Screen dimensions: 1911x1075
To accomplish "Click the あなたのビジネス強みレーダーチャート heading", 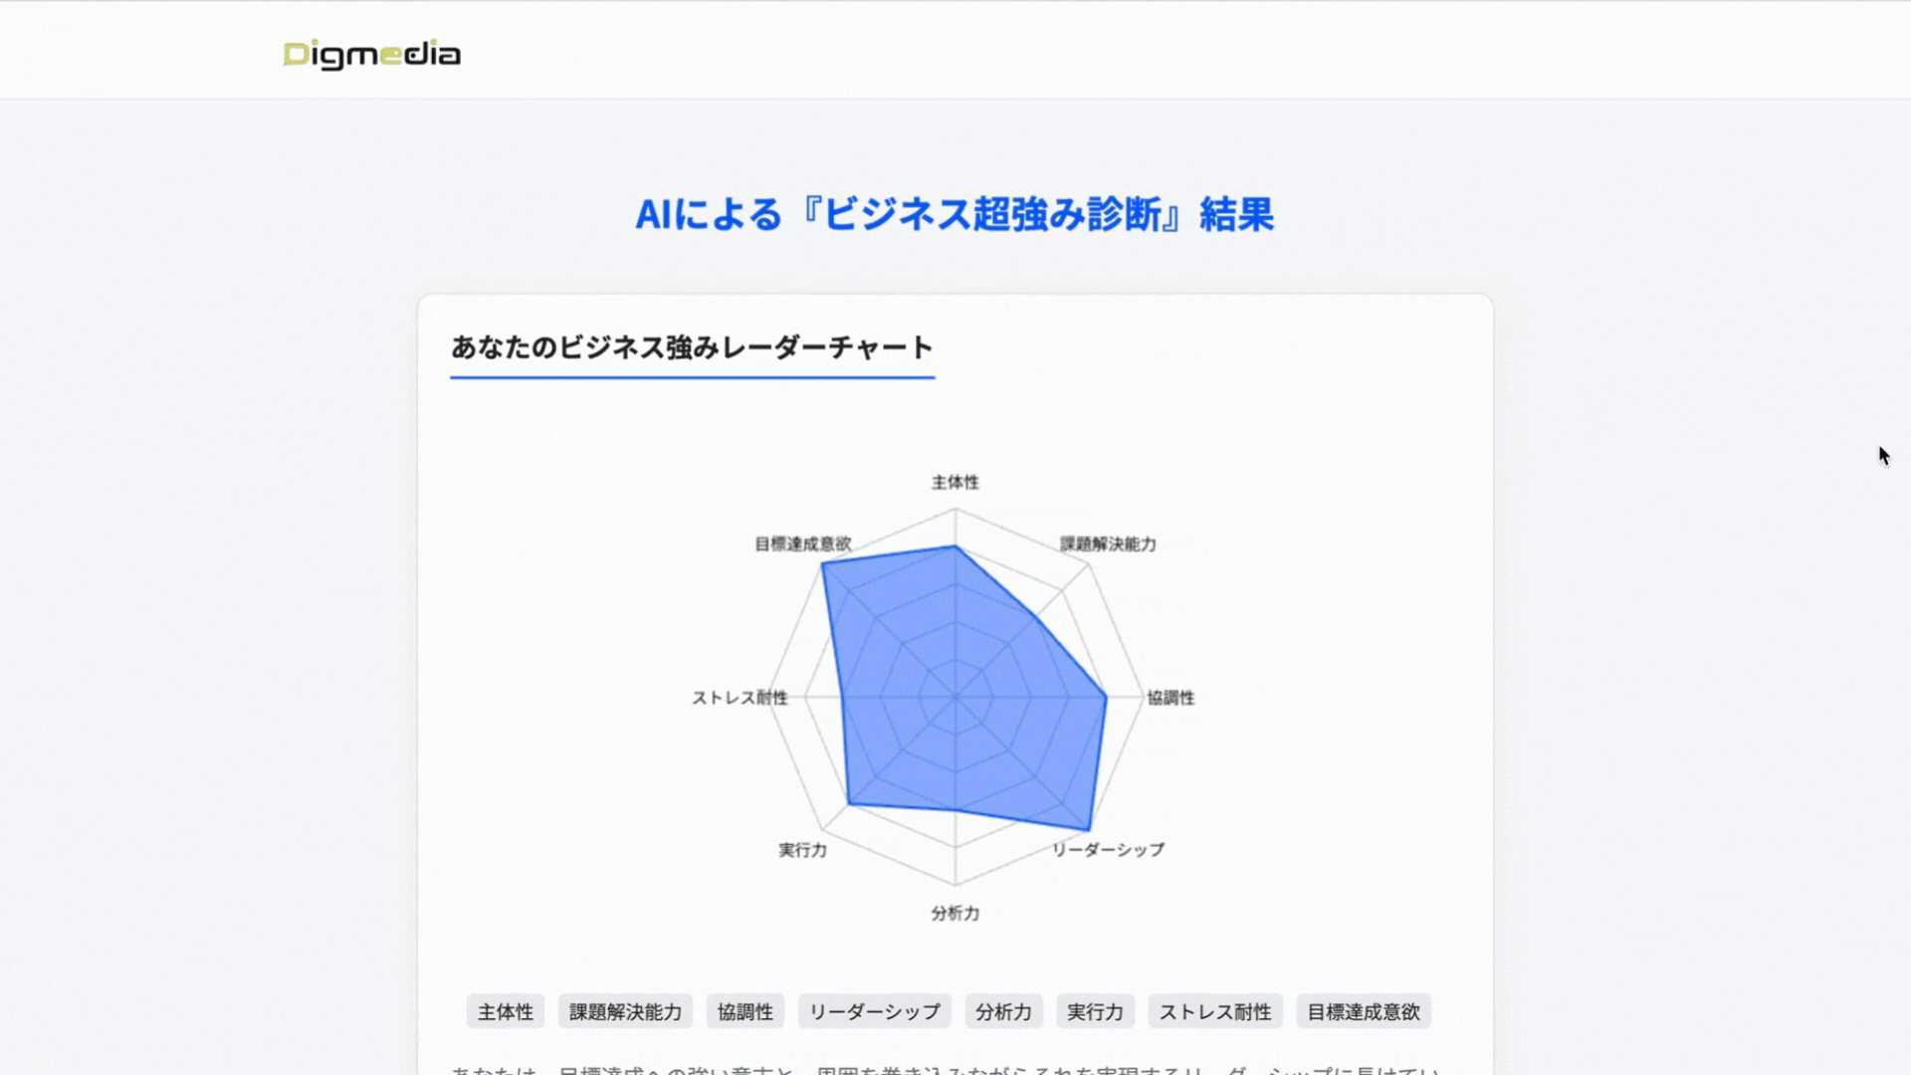I will (691, 347).
